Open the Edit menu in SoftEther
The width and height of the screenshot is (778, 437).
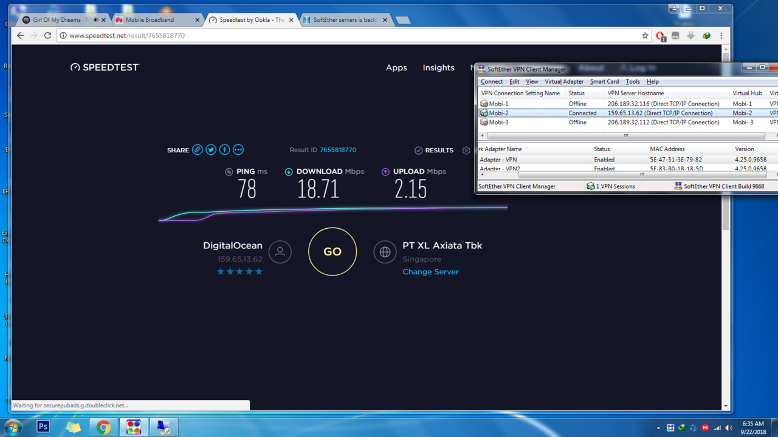pos(514,81)
